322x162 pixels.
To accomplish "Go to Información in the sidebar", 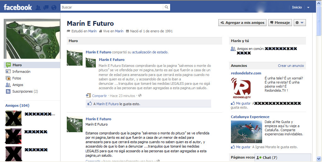I will point(21,72).
